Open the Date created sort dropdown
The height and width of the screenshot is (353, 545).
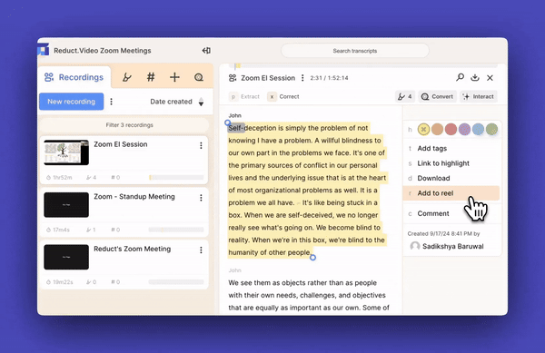pyautogui.click(x=176, y=102)
